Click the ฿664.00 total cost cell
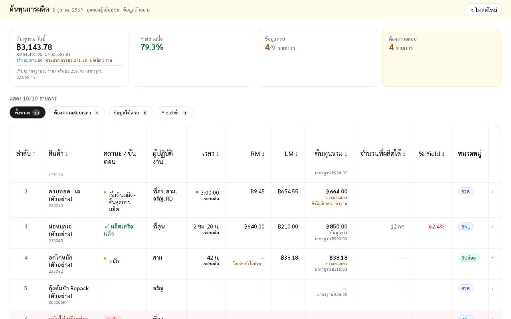The height and width of the screenshot is (319, 511). tap(337, 191)
